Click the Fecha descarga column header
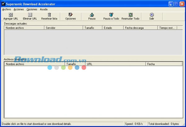 pyautogui.click(x=140, y=28)
